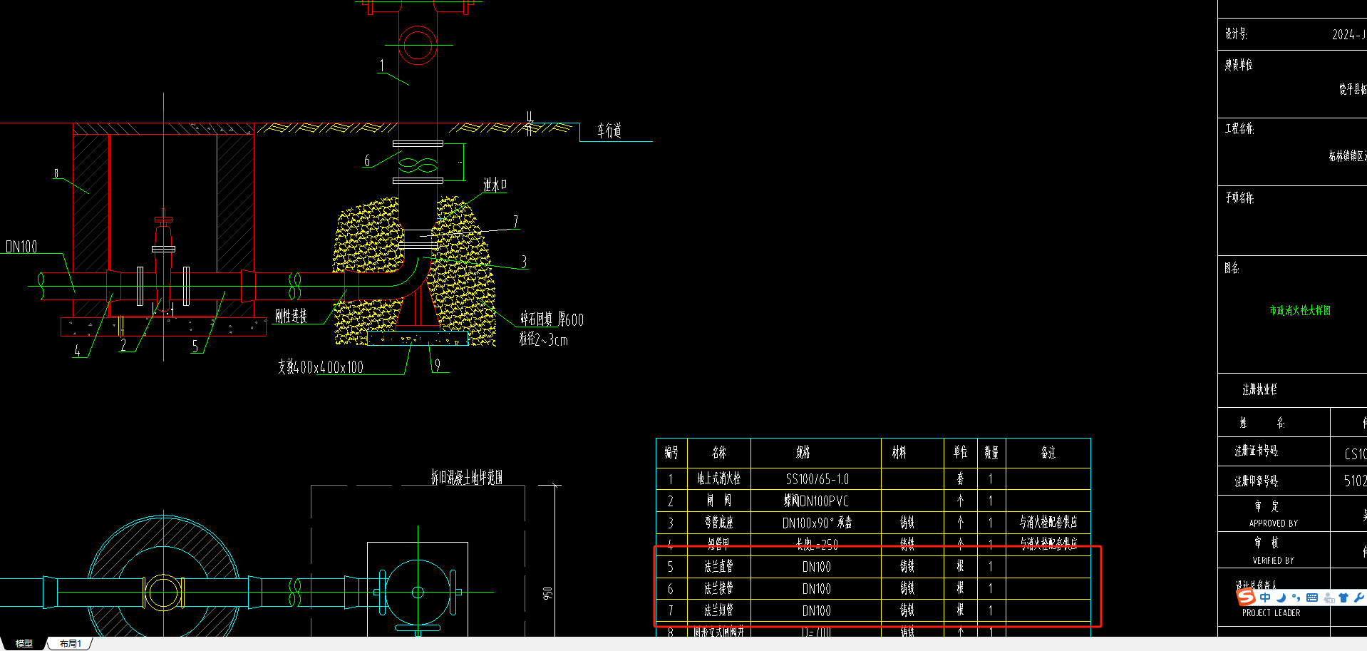Select the 注册印章号码 label

click(x=1257, y=481)
